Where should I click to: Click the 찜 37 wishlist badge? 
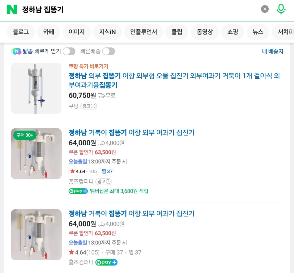click(107, 171)
